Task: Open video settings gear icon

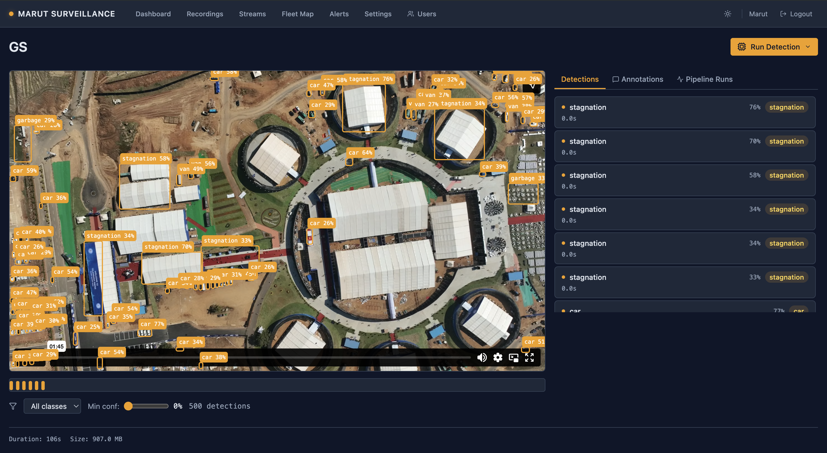Action: coord(498,357)
